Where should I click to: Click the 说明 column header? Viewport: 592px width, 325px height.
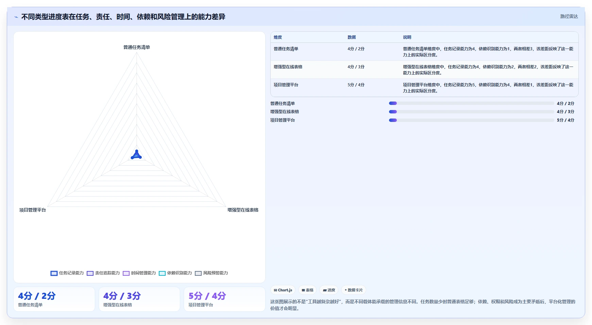pos(407,37)
